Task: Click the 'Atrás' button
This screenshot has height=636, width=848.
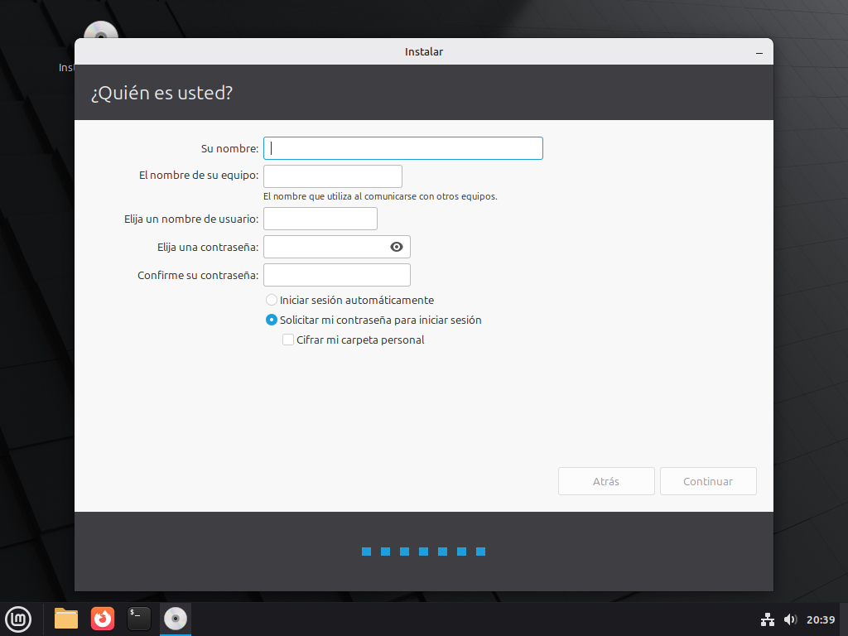Action: click(606, 481)
